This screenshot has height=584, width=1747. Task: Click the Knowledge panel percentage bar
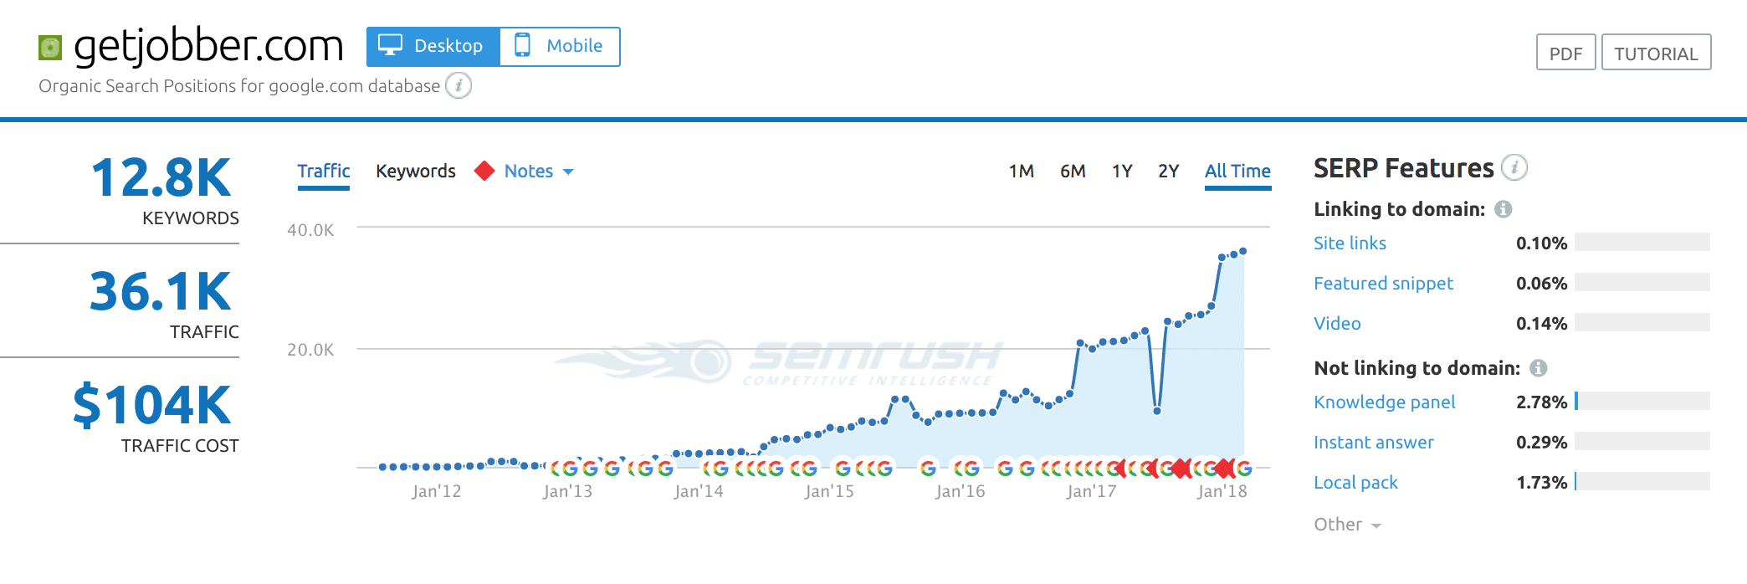pos(1642,401)
